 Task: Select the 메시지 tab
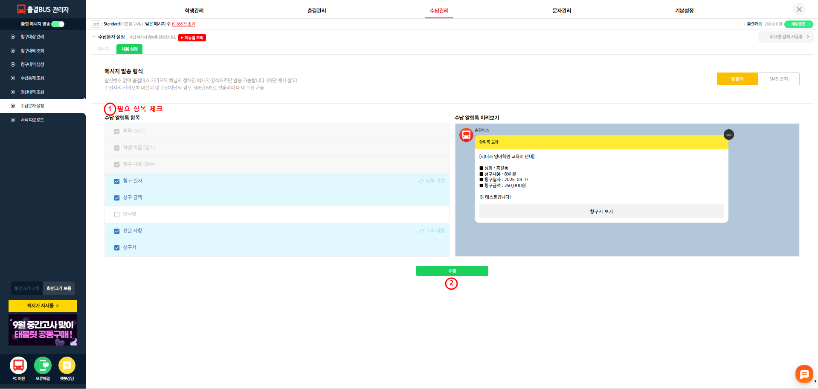pos(104,49)
